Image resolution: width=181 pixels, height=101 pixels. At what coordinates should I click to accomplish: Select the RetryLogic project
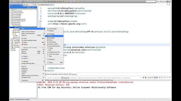pos(16,45)
